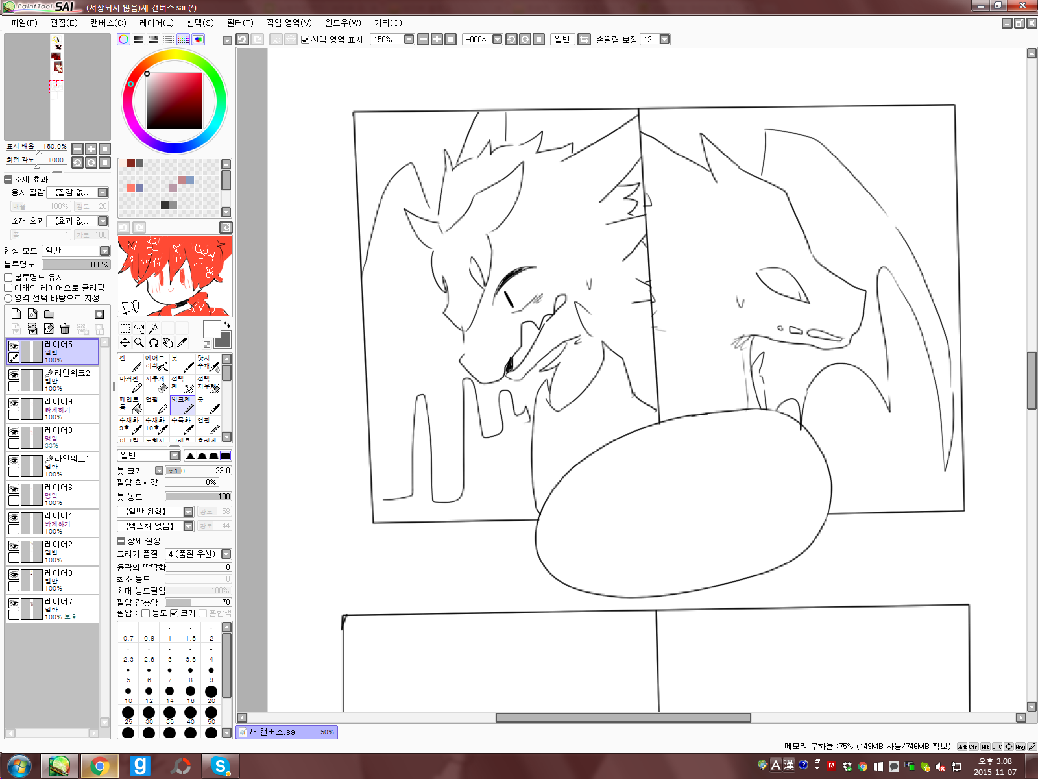The image size is (1038, 779).
Task: Choose the 펜 (Pen) brush
Action: 130,364
